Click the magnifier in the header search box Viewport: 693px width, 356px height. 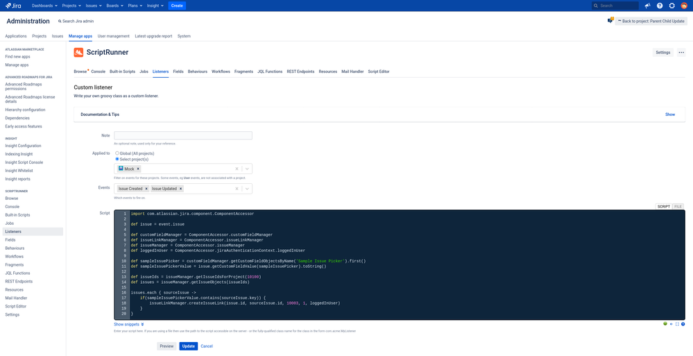click(x=597, y=6)
